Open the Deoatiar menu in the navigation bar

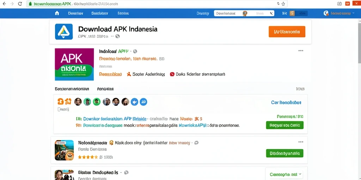point(75,13)
